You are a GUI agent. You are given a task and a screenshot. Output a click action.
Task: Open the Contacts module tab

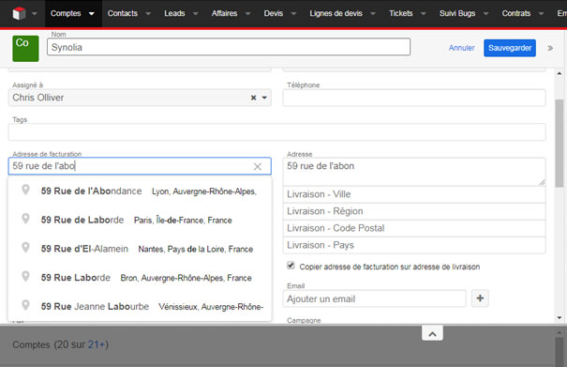[x=123, y=13]
